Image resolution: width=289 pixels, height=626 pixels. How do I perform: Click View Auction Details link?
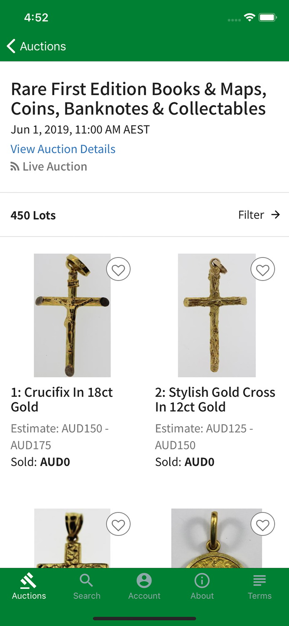(x=63, y=149)
